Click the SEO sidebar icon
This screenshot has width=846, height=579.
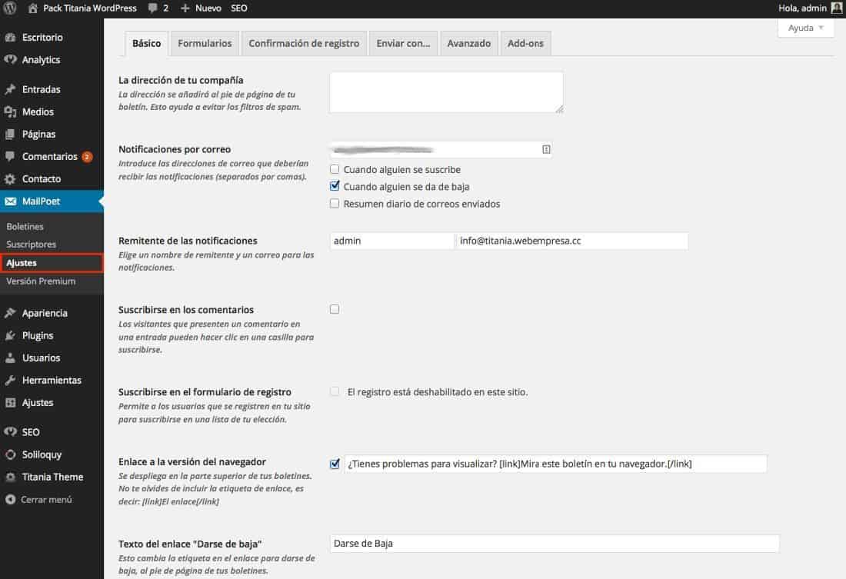pyautogui.click(x=10, y=431)
